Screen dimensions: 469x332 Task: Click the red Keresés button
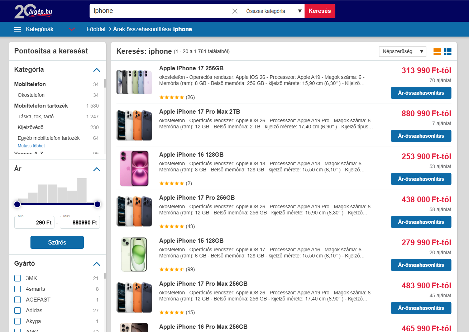pos(320,11)
